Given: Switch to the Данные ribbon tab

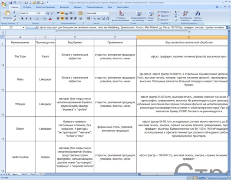Looking at the screenshot, I should (x=77, y=7).
